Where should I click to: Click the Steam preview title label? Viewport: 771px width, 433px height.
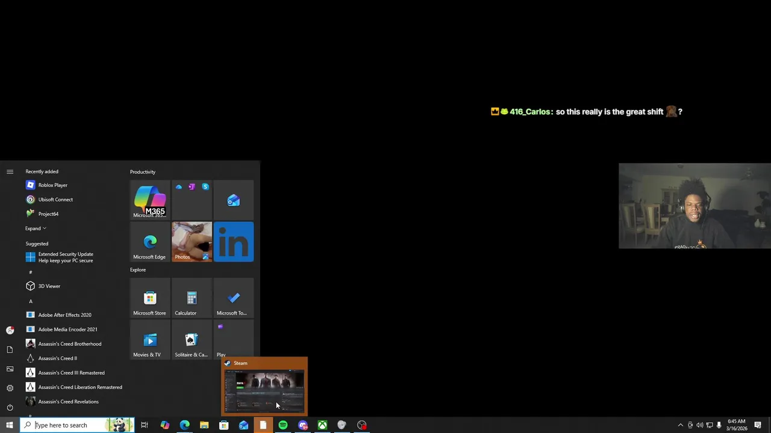(x=240, y=363)
